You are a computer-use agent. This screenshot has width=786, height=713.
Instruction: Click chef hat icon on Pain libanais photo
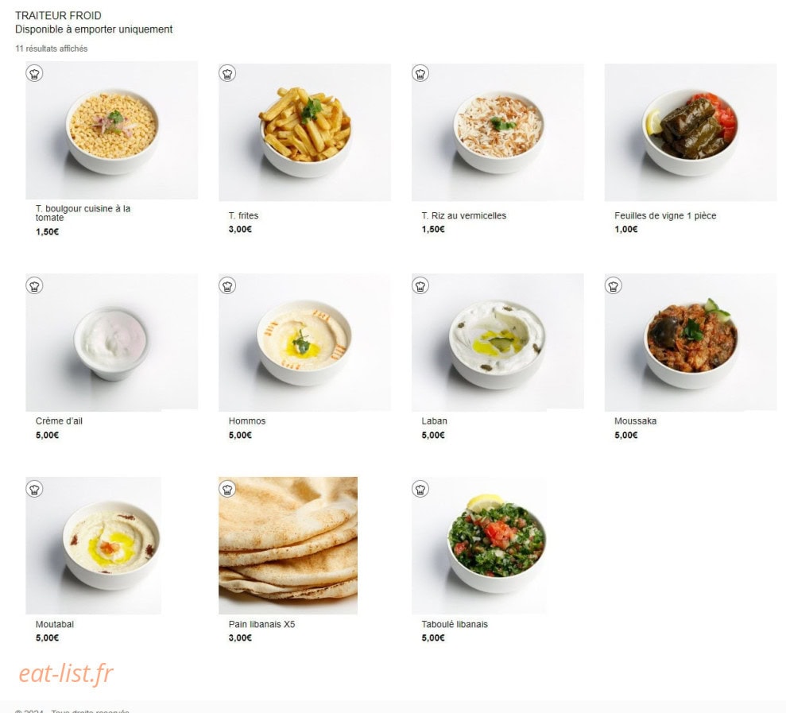227,489
